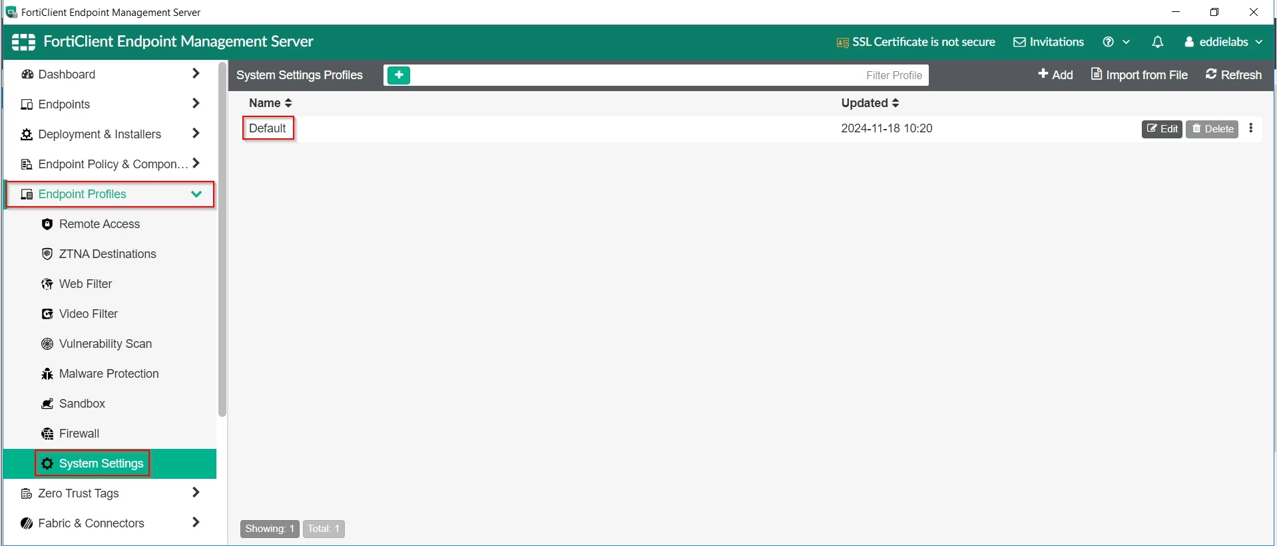Open the Default row more-options kebab icon
The height and width of the screenshot is (546, 1277).
tap(1251, 128)
